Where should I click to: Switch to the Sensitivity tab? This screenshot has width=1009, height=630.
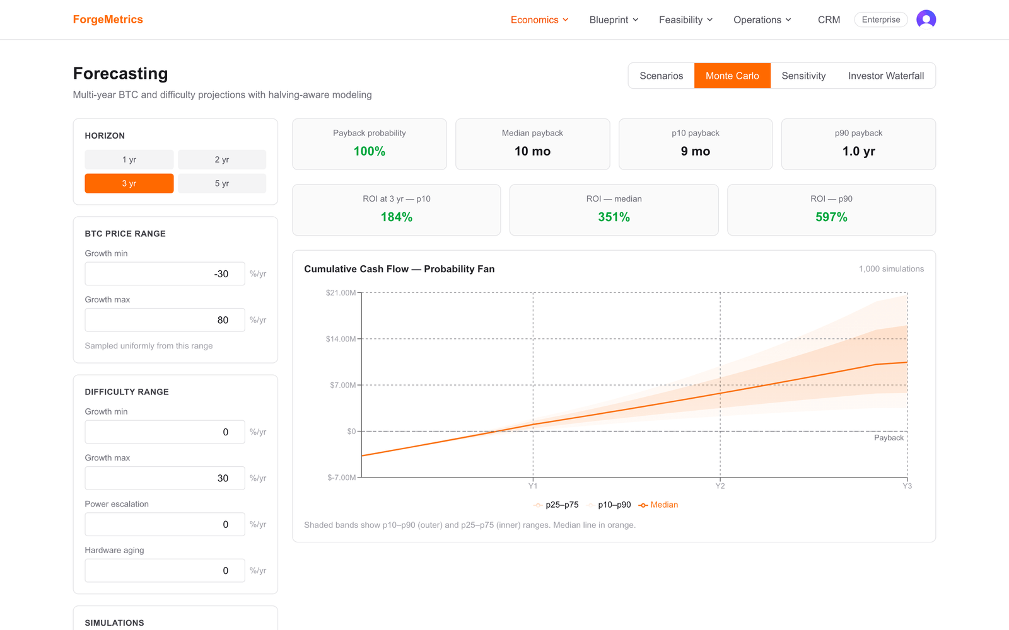(x=803, y=76)
